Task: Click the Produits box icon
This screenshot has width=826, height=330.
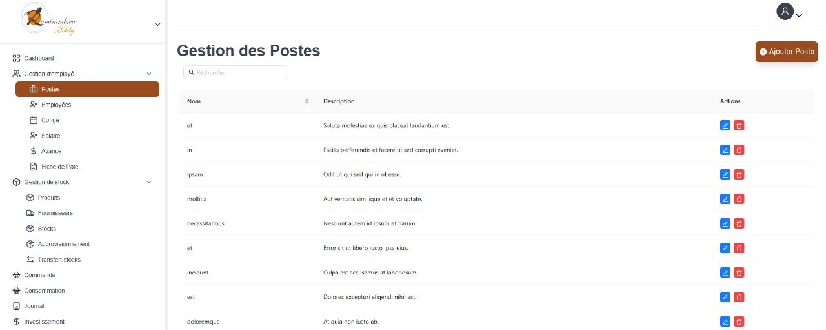Action: tap(30, 198)
